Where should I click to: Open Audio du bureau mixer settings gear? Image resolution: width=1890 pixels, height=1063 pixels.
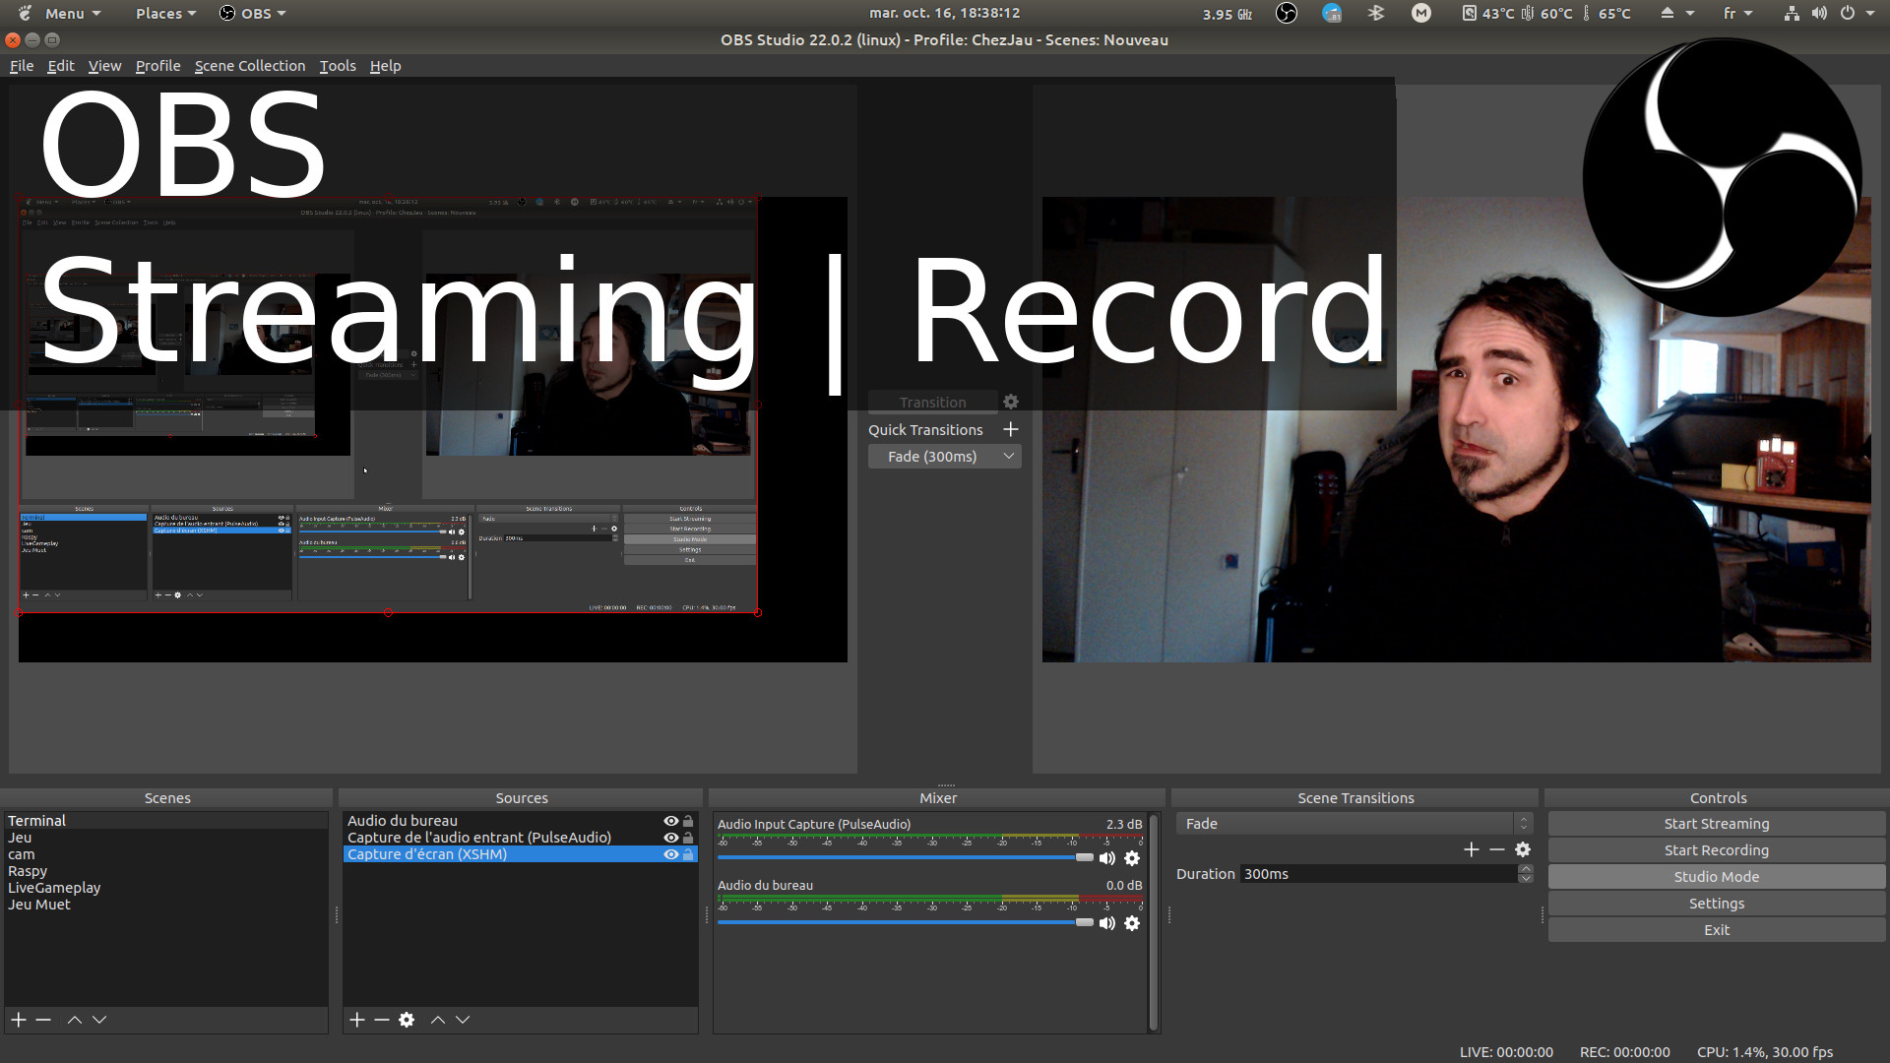pyautogui.click(x=1132, y=923)
